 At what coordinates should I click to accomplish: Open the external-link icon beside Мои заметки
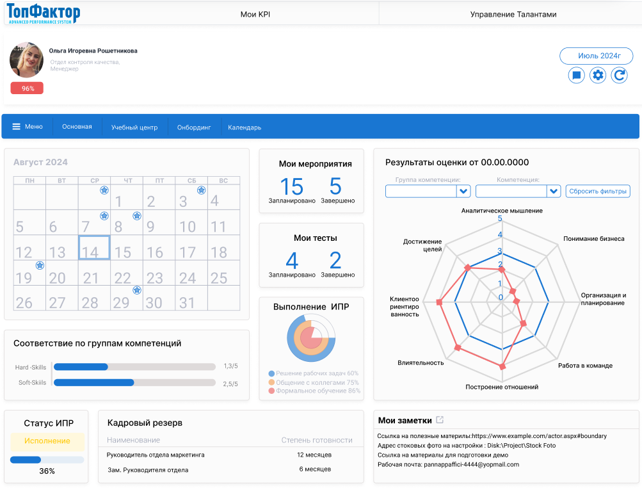(440, 419)
